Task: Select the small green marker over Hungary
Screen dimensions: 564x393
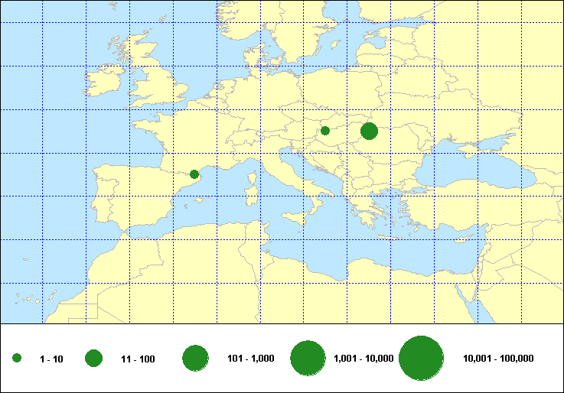Action: (x=324, y=131)
